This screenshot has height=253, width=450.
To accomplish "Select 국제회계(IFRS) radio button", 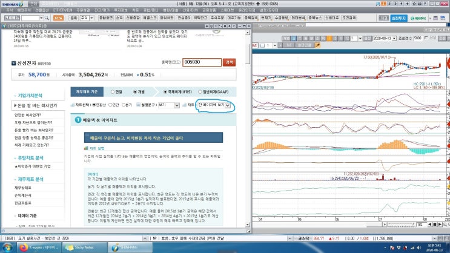I will point(165,92).
